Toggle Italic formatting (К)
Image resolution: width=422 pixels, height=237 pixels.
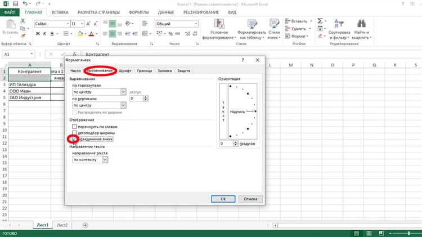[44, 34]
